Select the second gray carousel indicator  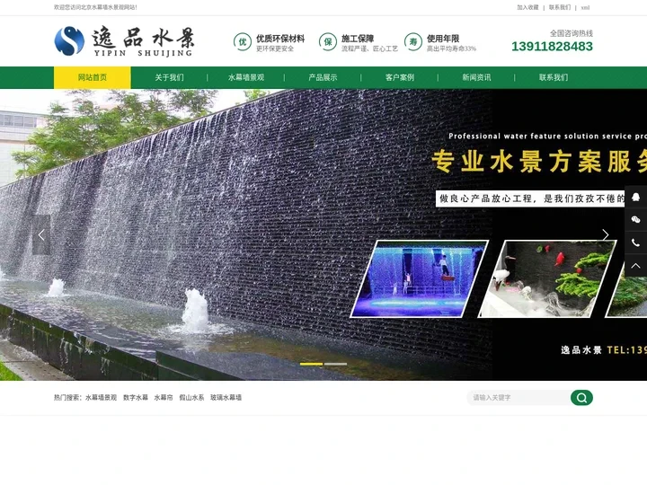point(335,364)
